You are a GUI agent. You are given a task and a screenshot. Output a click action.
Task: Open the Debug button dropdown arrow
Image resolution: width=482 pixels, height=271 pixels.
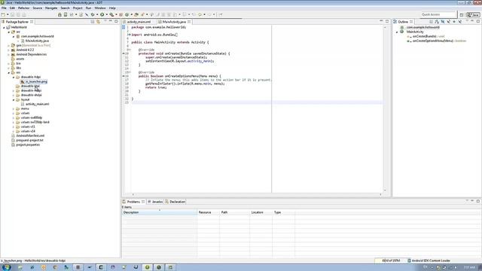pyautogui.click(x=97, y=14)
